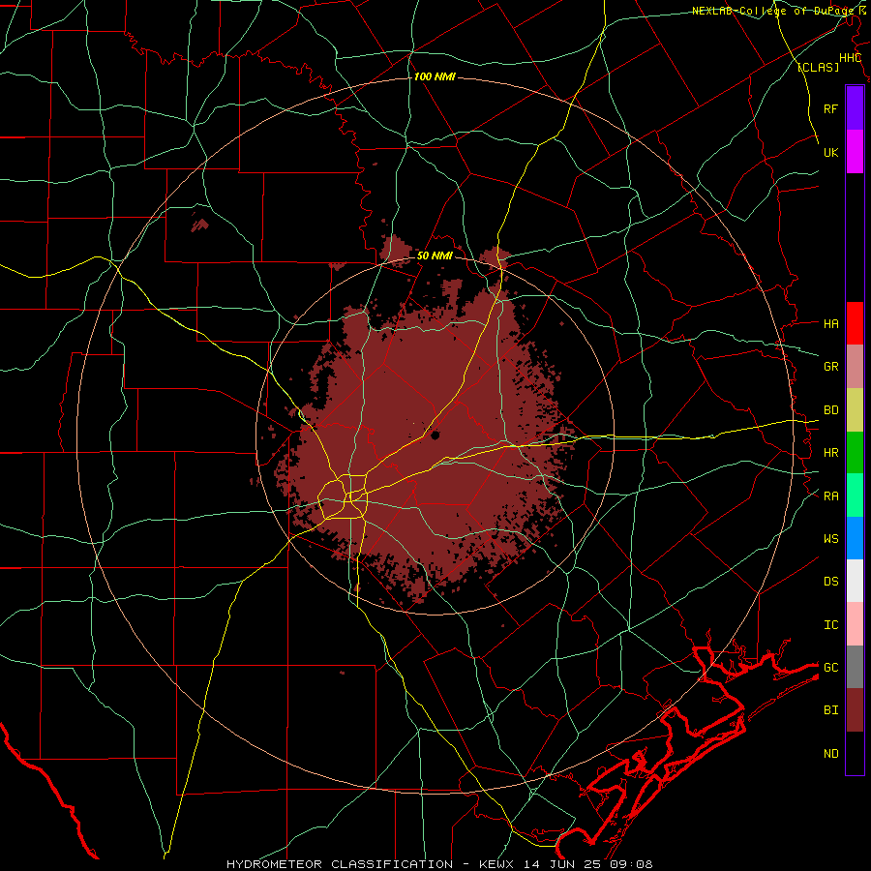
Task: Click the HA legend label
Action: click(831, 324)
